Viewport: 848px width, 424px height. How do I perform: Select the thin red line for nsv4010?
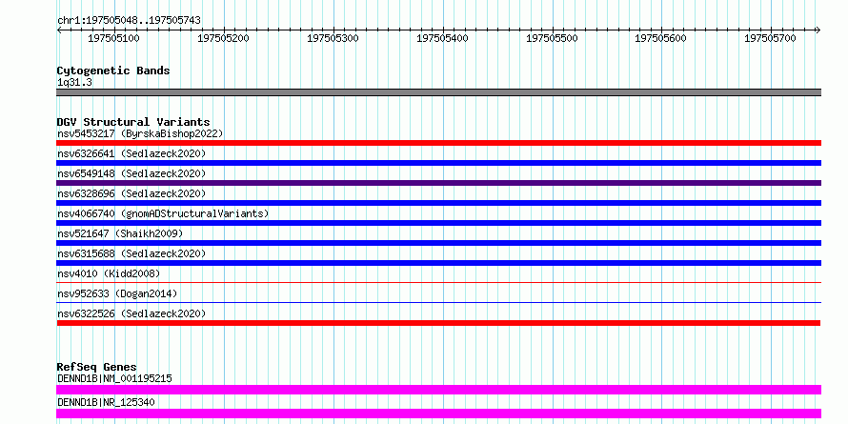coord(438,282)
